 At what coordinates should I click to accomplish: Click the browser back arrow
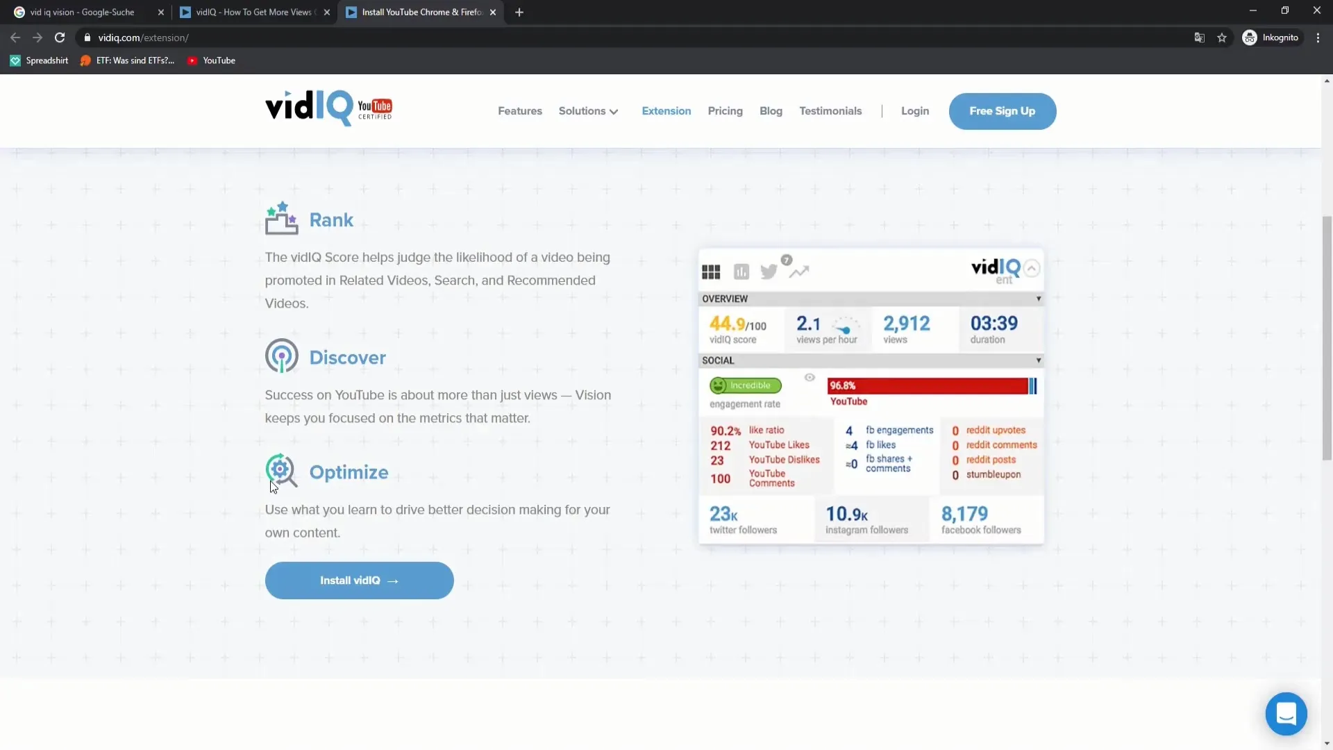[15, 37]
